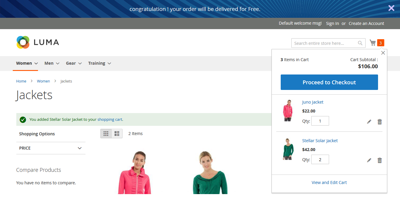
Task: Dismiss the free delivery banner
Action: 391,8
